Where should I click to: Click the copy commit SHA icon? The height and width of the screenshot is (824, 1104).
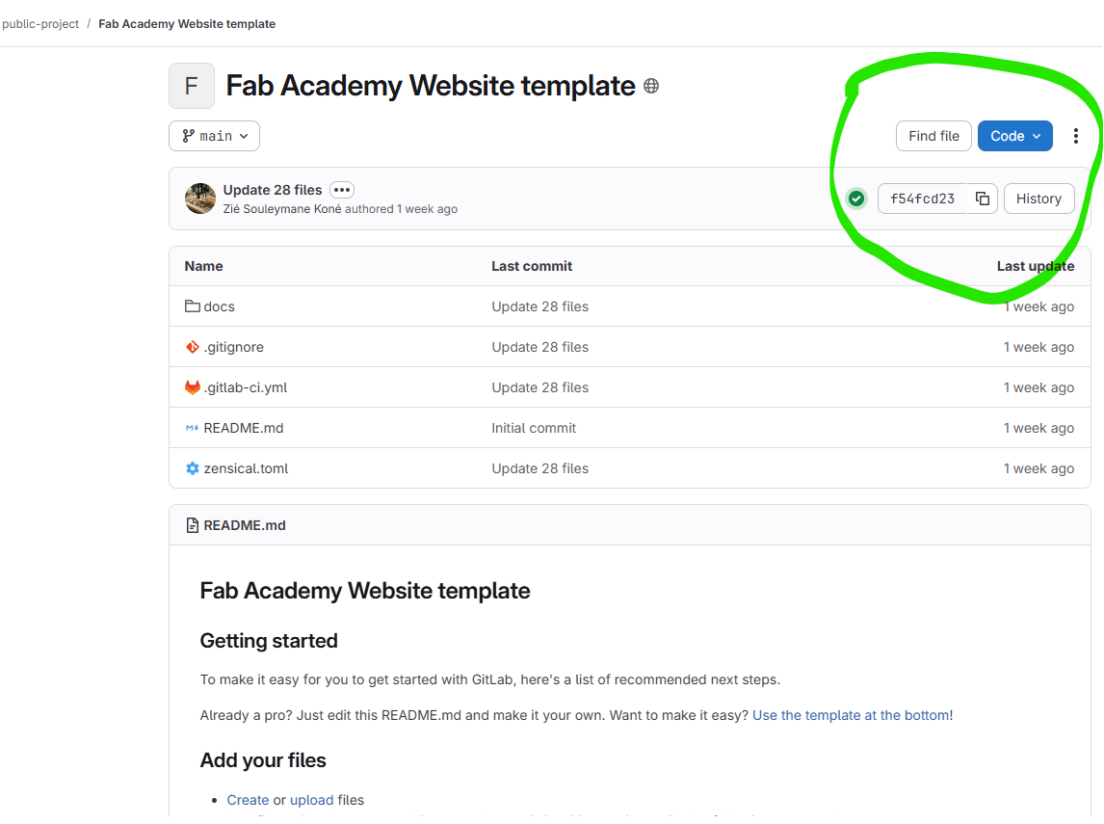(982, 199)
